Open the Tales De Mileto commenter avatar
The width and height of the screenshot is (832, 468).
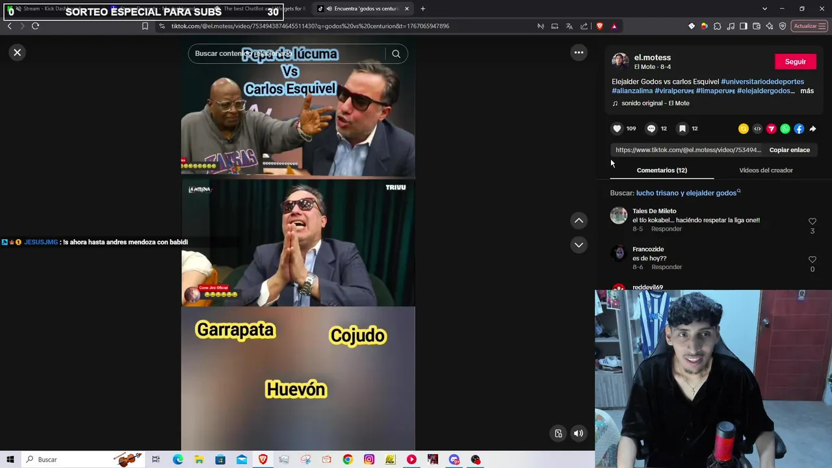619,215
